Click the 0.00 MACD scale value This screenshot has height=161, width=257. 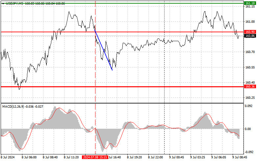248,129
